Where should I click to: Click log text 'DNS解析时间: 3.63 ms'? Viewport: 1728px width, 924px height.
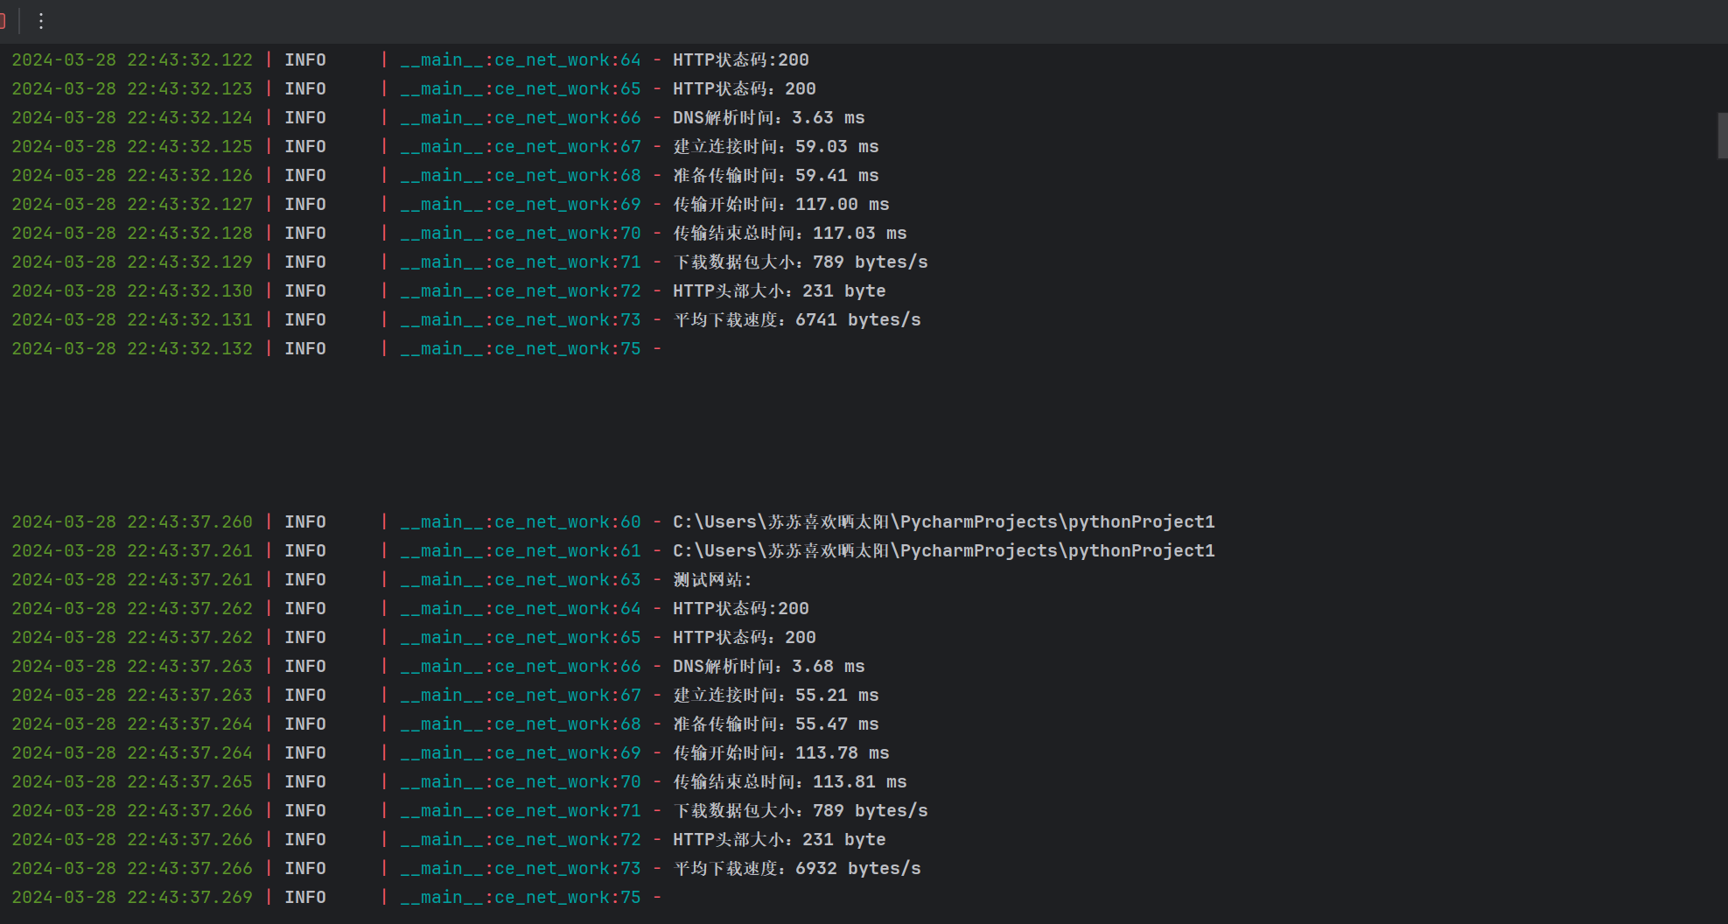pos(768,118)
